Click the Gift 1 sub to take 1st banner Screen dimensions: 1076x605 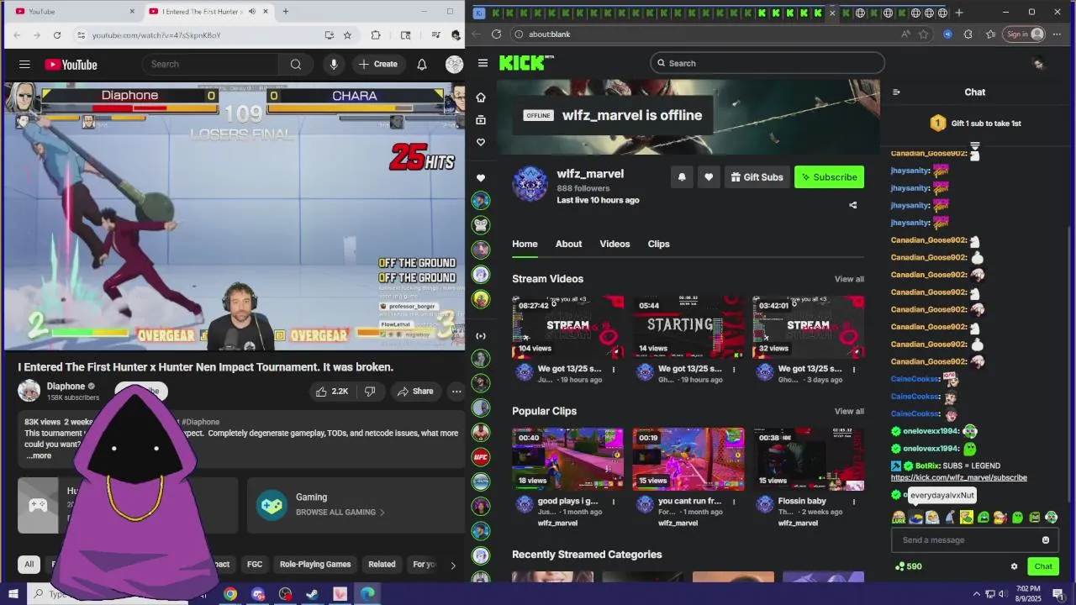click(975, 124)
